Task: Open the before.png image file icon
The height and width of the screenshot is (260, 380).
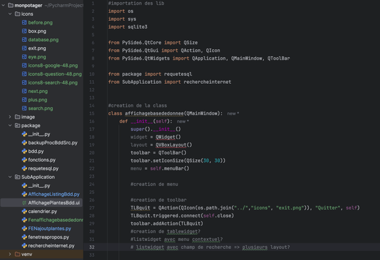Action: [24, 22]
